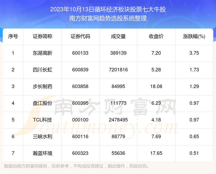Click the title line 2023年10月13日循环经济板块股票七大牛股
The image size is (216, 174).
click(108, 9)
